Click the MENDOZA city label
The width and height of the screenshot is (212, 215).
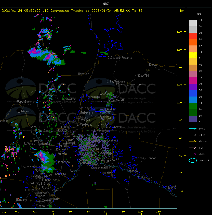tap(62, 130)
